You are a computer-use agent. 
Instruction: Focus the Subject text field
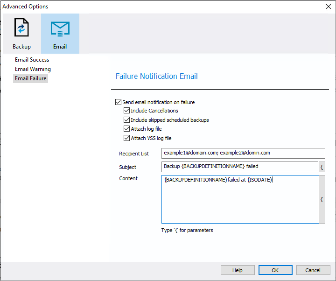coord(240,167)
